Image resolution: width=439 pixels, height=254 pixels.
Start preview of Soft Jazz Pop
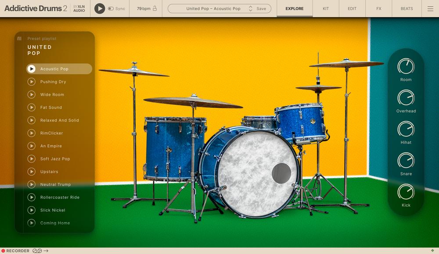coord(32,159)
